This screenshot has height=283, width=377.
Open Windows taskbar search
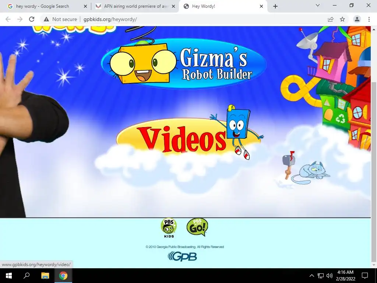coord(27,276)
